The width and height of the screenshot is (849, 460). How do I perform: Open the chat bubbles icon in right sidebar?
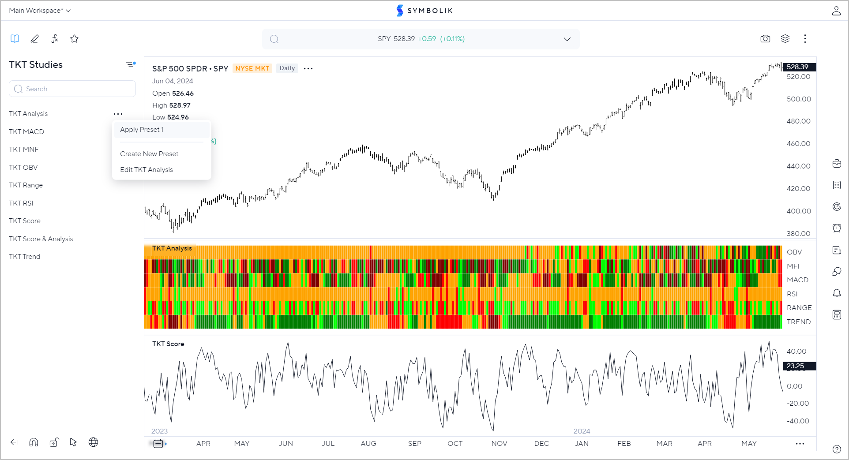click(837, 272)
